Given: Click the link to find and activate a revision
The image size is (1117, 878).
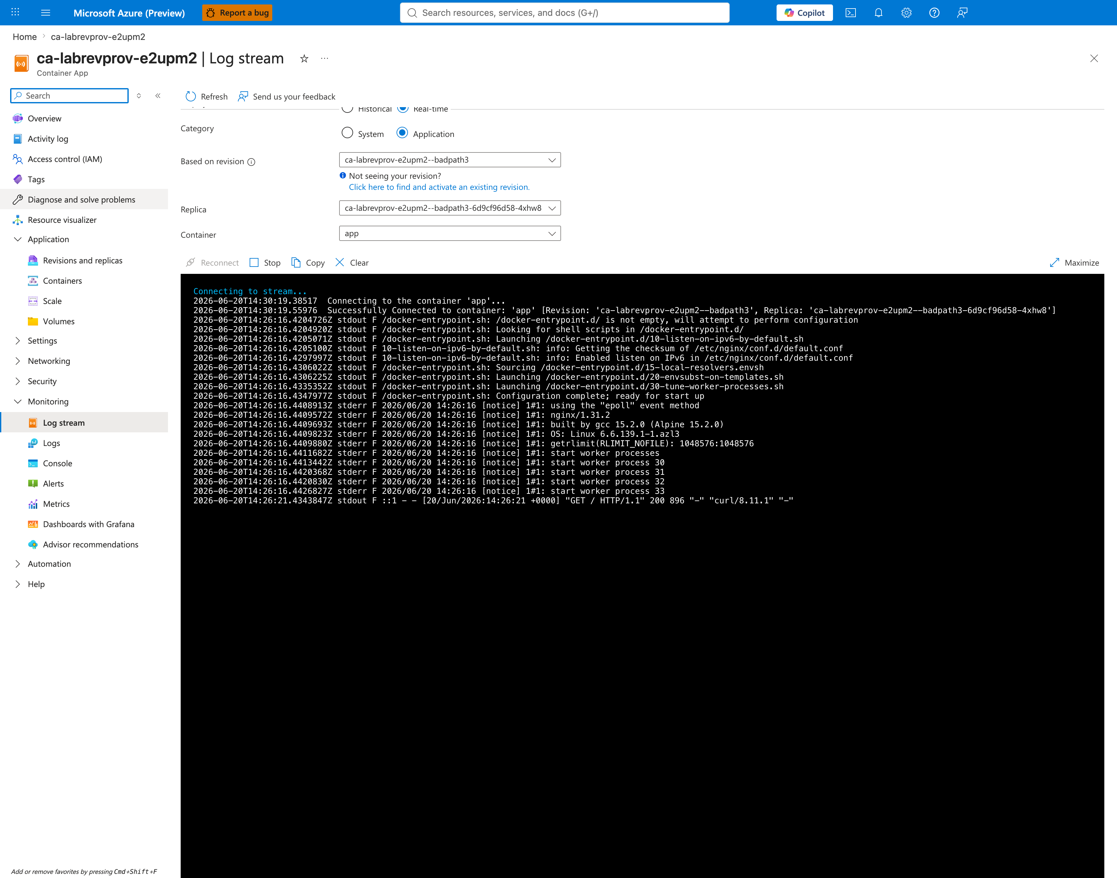Looking at the screenshot, I should [x=439, y=187].
